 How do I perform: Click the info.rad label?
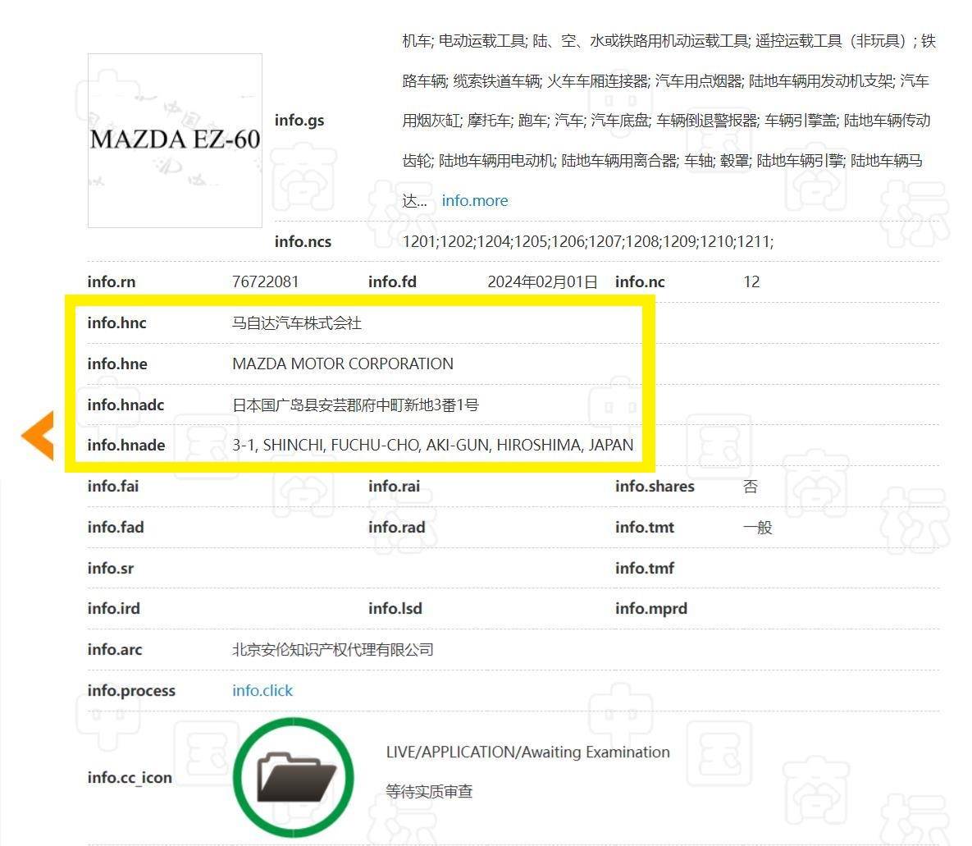click(x=397, y=527)
